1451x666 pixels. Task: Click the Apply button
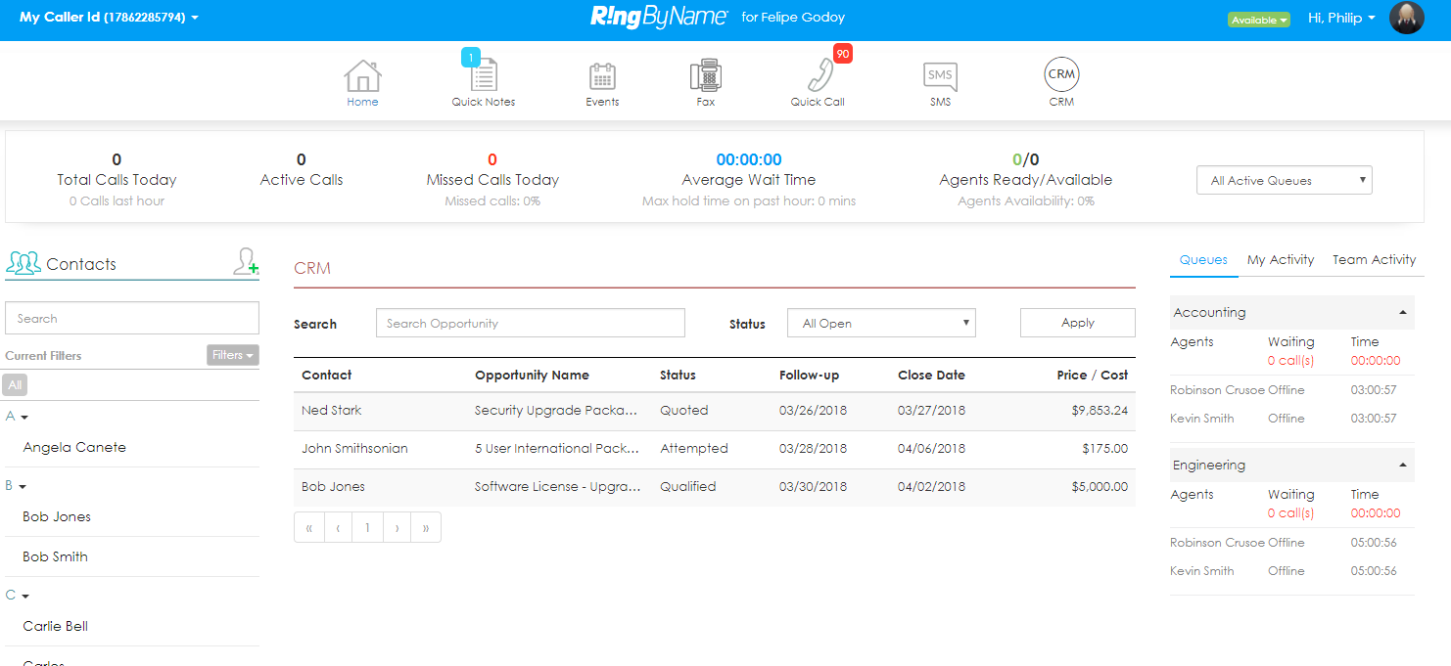1078,323
